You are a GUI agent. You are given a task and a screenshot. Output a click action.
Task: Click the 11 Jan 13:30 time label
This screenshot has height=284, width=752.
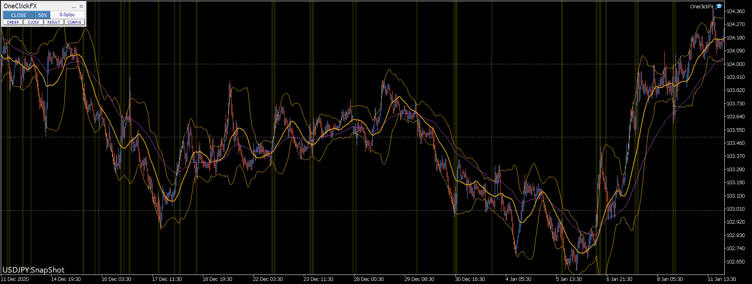tap(722, 279)
